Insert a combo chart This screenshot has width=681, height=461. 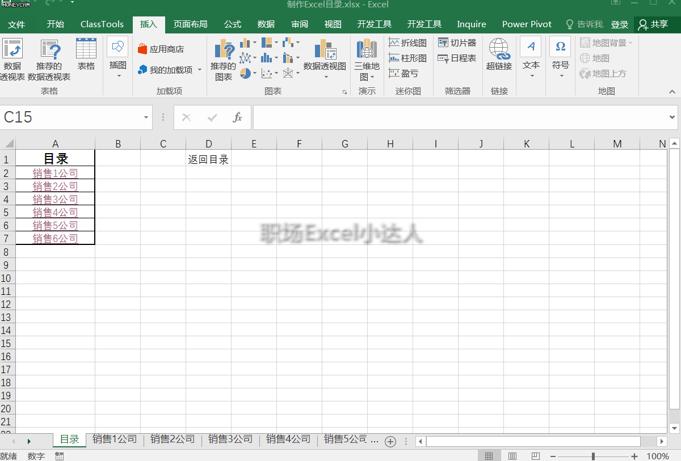[x=291, y=58]
